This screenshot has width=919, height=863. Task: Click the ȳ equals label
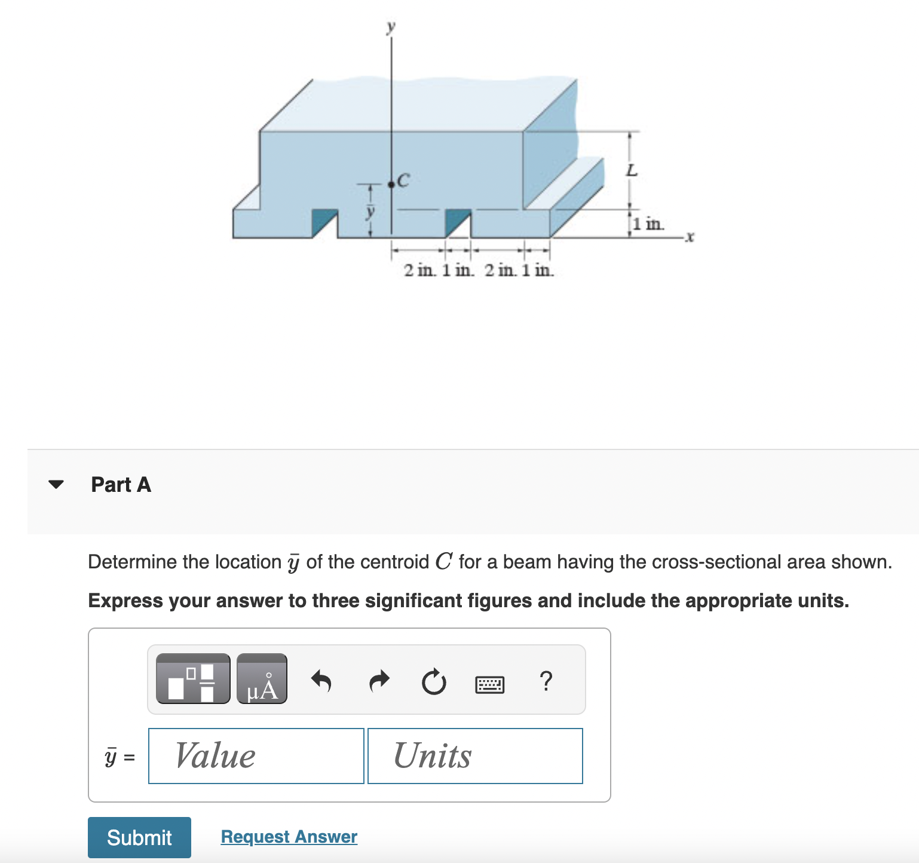click(118, 757)
